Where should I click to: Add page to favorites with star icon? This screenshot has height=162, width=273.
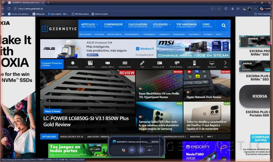[219, 9]
